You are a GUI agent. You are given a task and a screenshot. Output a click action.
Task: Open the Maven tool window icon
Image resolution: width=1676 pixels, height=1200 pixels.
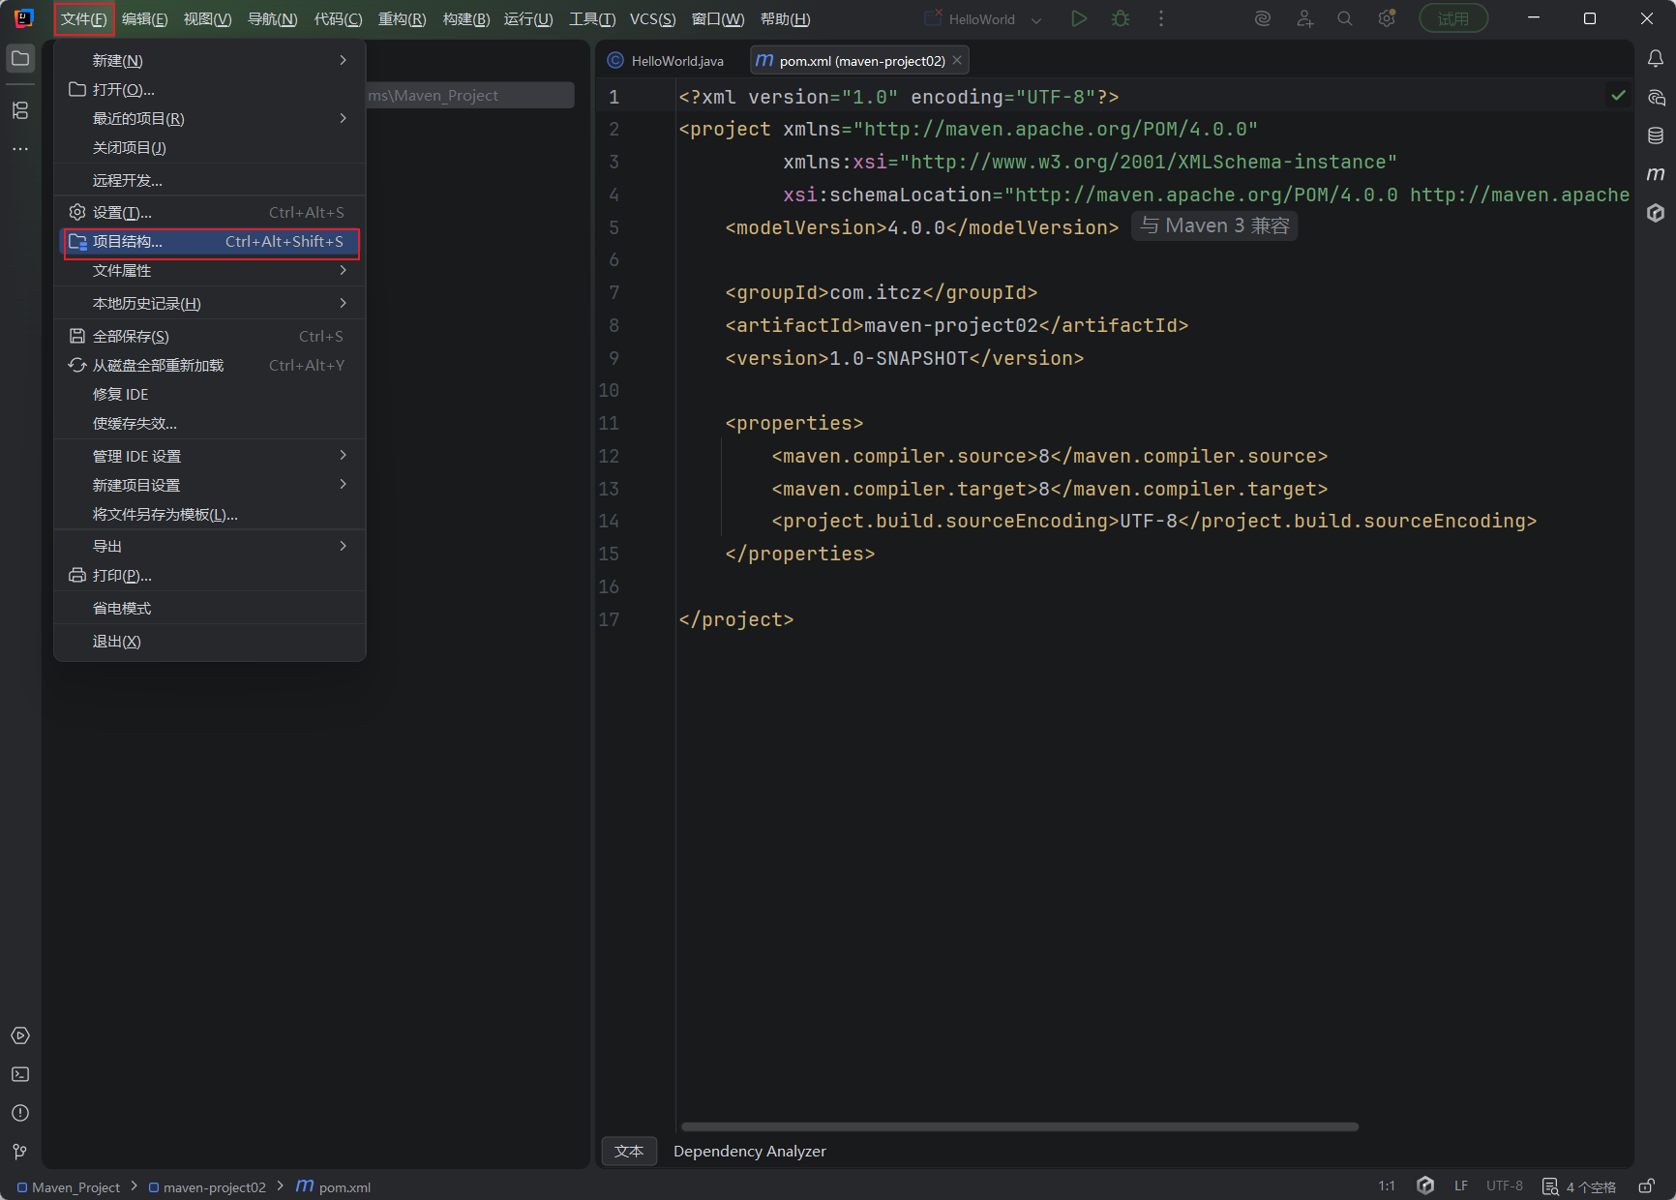[x=1656, y=174]
